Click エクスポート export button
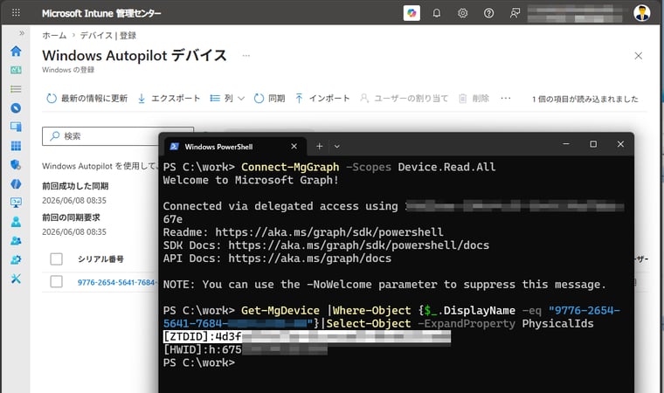 169,98
